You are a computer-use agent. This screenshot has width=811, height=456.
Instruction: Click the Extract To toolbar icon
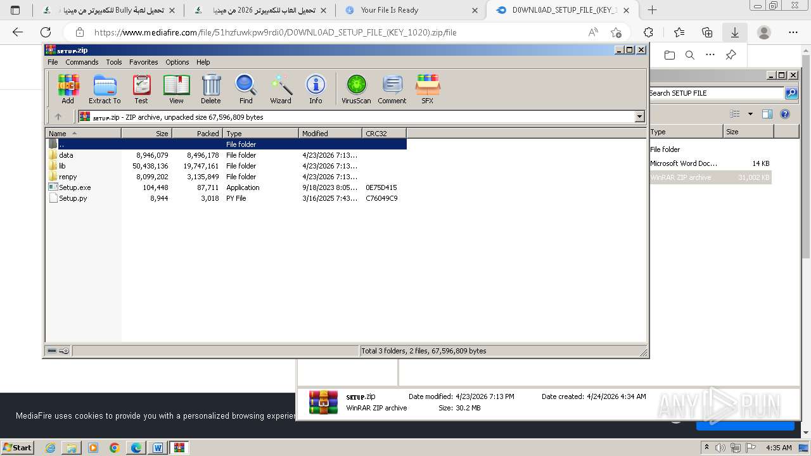[105, 89]
